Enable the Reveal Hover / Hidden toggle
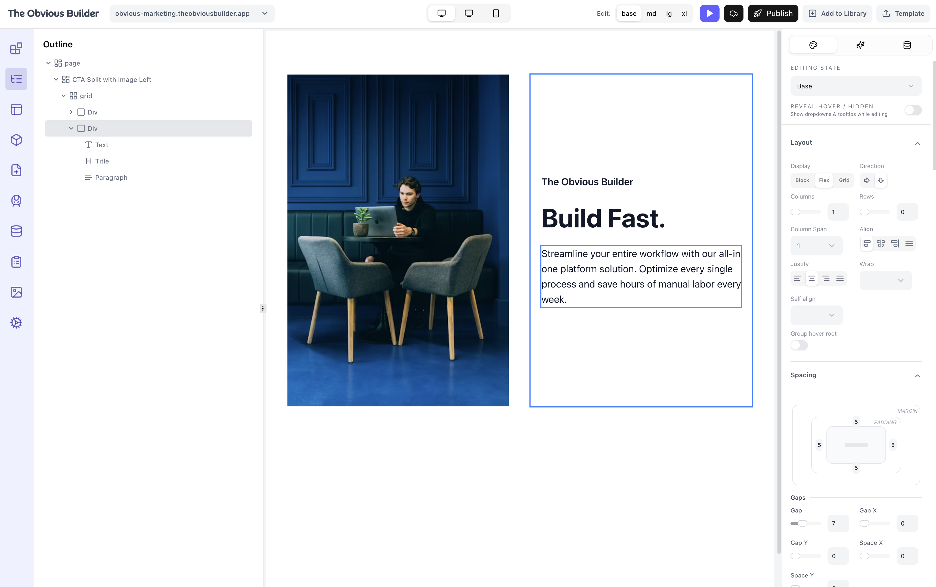 913,110
